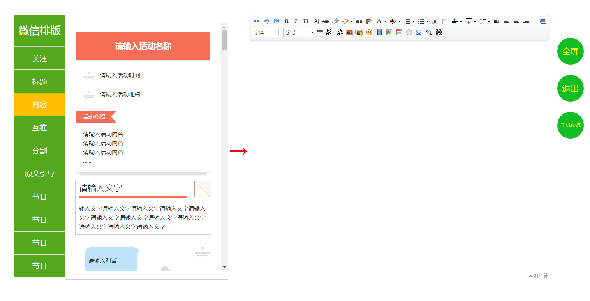Open the font color picker dropdown arrow

tap(385, 21)
